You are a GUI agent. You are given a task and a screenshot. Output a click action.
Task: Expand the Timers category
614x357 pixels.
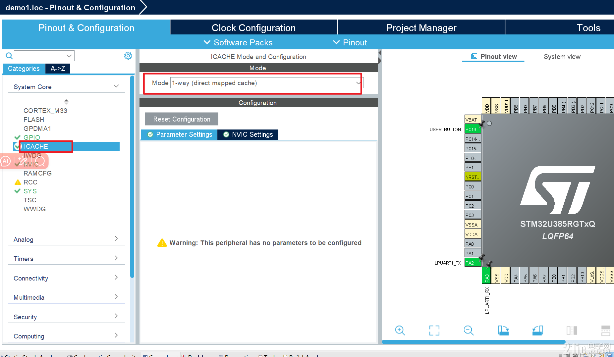click(x=116, y=258)
